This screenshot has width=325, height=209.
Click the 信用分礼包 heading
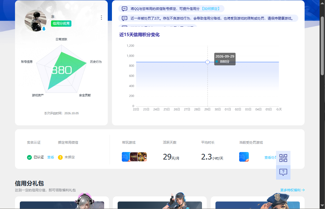point(29,183)
